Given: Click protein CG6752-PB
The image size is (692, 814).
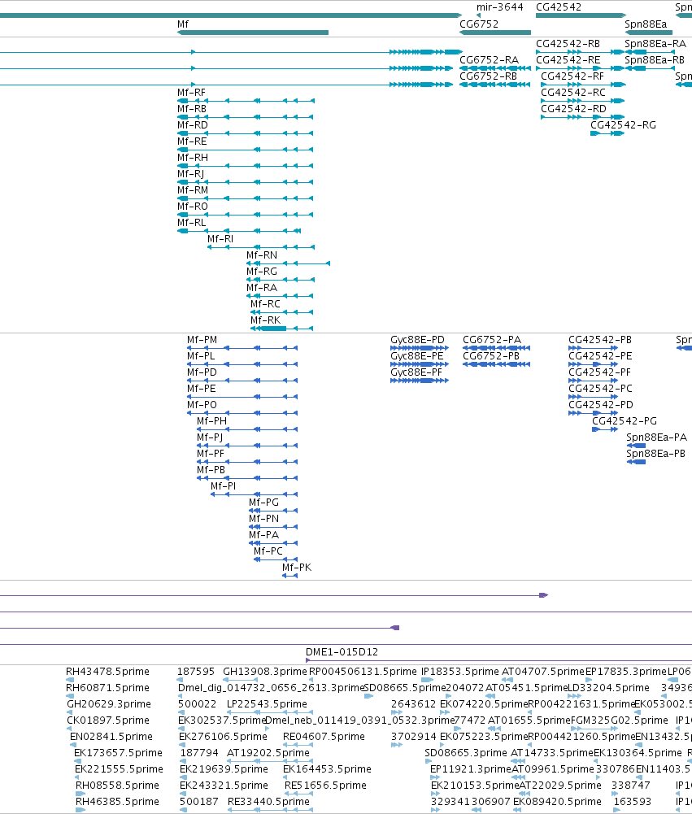Looking at the screenshot, I should point(491,356).
